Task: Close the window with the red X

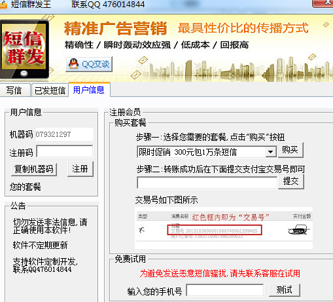Action: (x=323, y=4)
